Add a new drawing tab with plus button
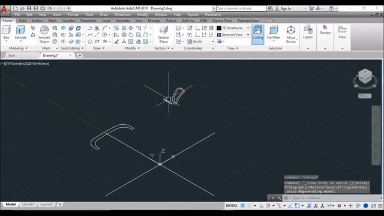384x216 pixels. [x=80, y=56]
